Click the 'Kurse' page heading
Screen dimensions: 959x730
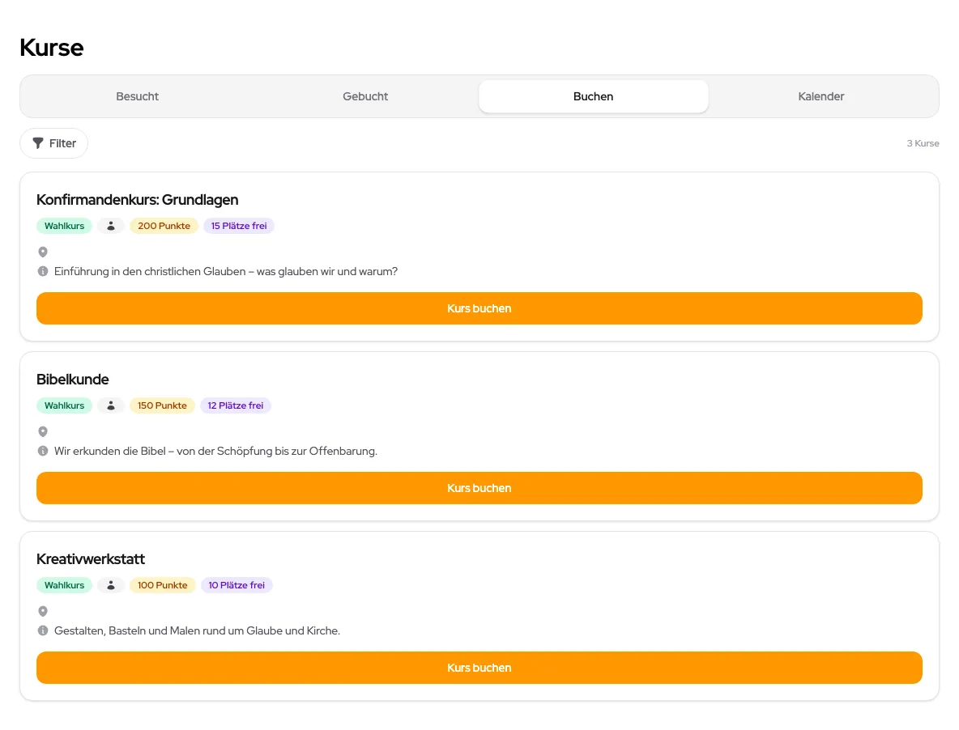click(51, 48)
